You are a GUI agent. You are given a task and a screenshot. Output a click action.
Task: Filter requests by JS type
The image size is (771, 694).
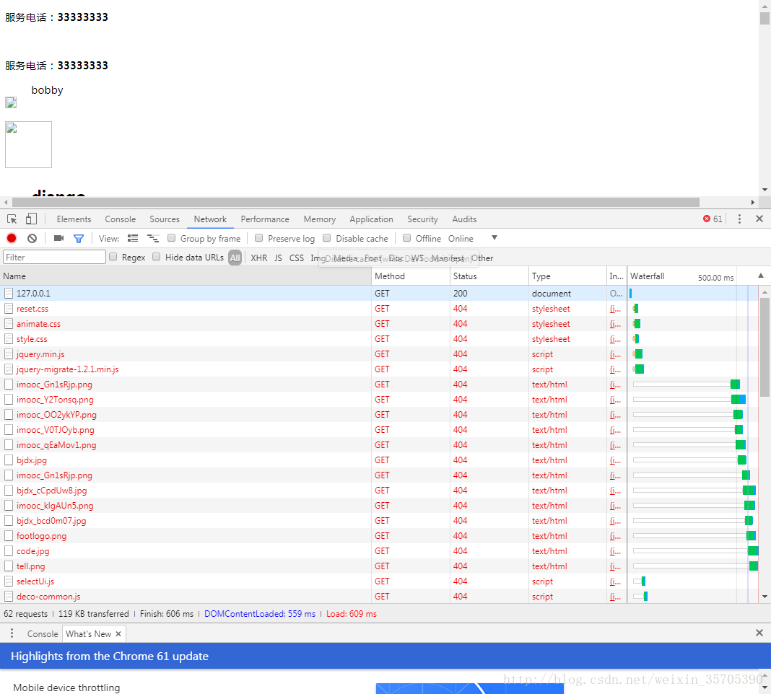(x=279, y=258)
